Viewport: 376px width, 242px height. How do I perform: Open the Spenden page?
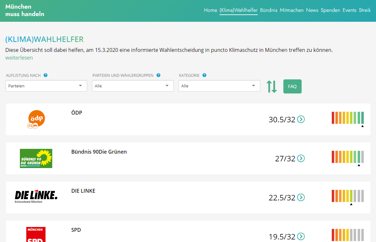[x=330, y=10]
